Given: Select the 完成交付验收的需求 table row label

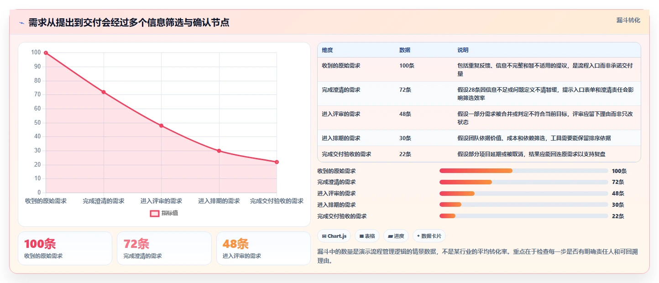Looking at the screenshot, I should click(x=346, y=154).
